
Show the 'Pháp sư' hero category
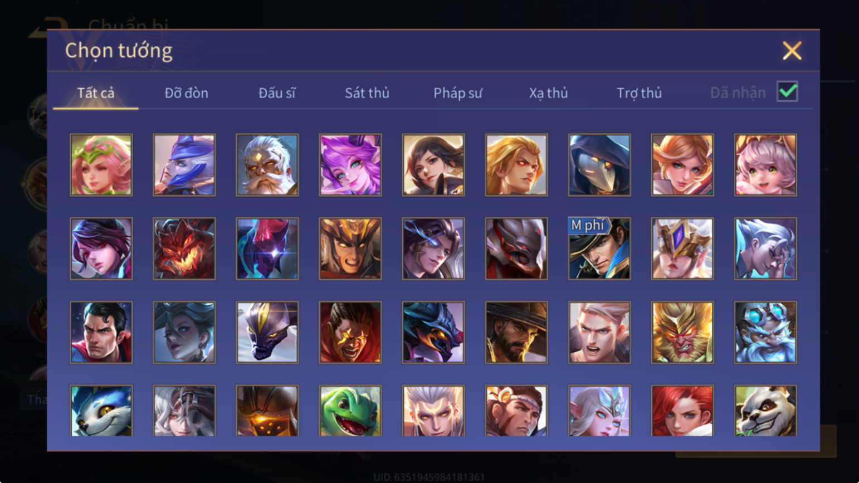pyautogui.click(x=458, y=93)
